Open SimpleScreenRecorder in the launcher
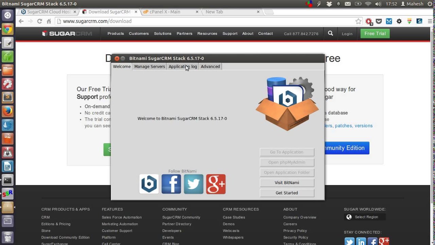The height and width of the screenshot is (245, 435). 7,194
